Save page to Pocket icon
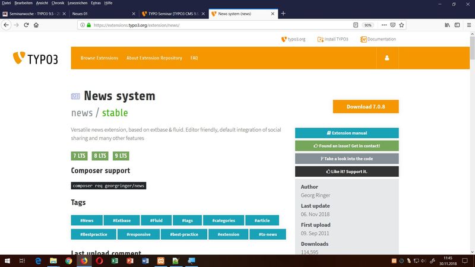 point(392,25)
